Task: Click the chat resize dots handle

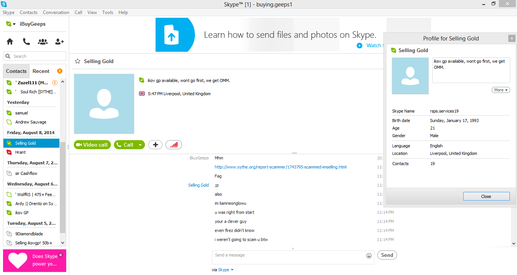Action: [x=294, y=153]
